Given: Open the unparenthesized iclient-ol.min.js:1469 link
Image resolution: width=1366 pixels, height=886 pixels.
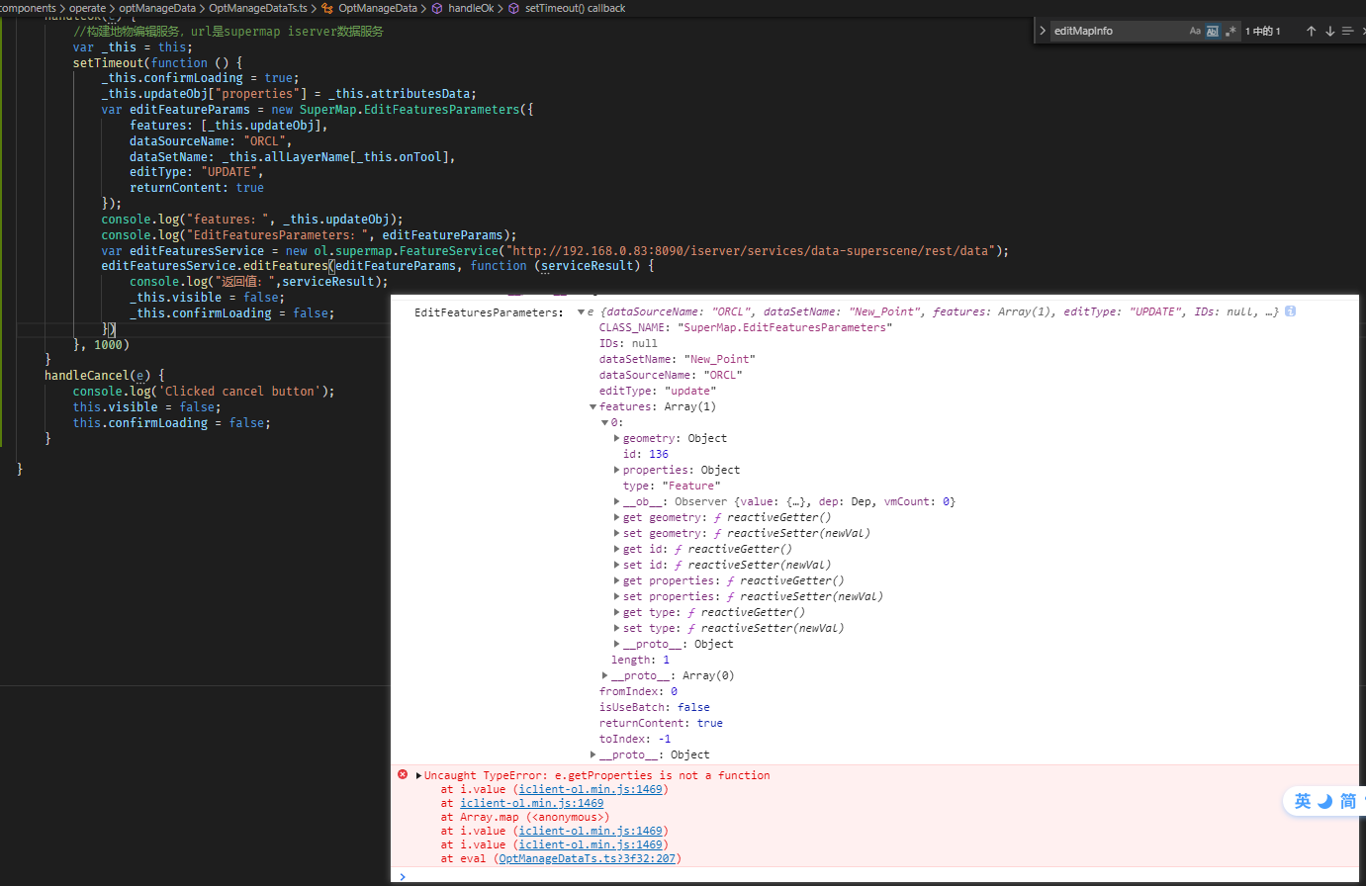Looking at the screenshot, I should pyautogui.click(x=531, y=804).
